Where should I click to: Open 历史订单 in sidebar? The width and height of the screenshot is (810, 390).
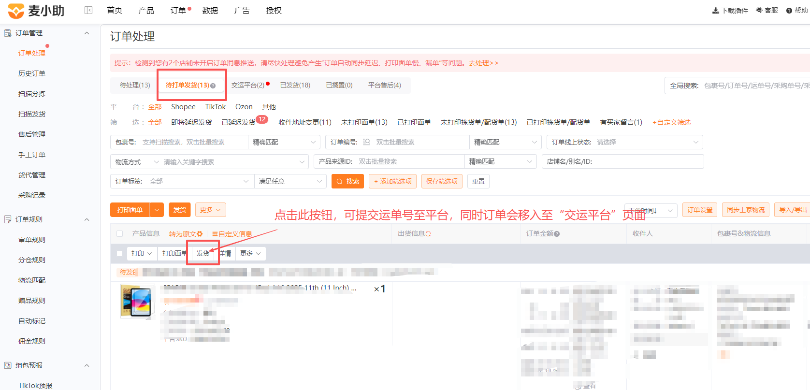(x=32, y=73)
